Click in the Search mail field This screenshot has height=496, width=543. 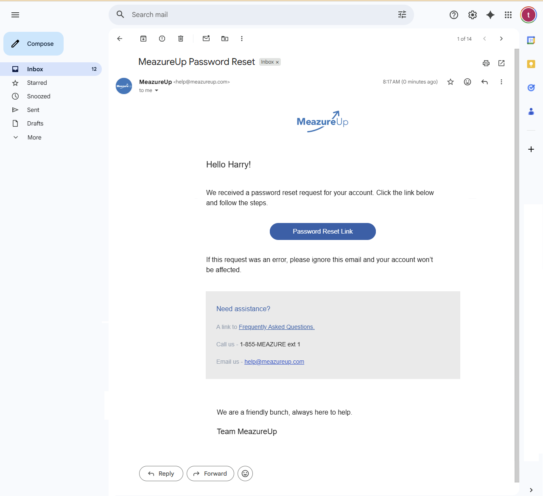click(255, 15)
